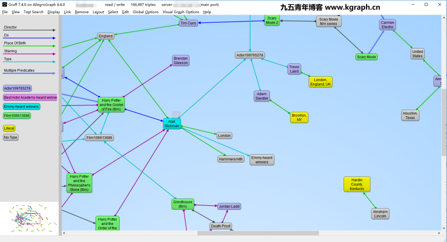447x242 pixels.
Task: Select the Scary Movie 2 node
Action: (x=272, y=20)
